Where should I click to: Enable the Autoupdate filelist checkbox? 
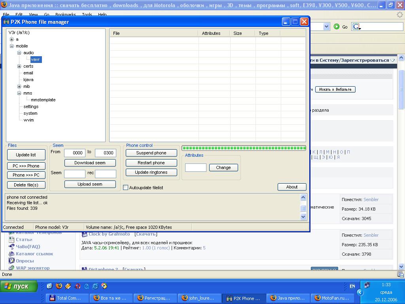(125, 187)
